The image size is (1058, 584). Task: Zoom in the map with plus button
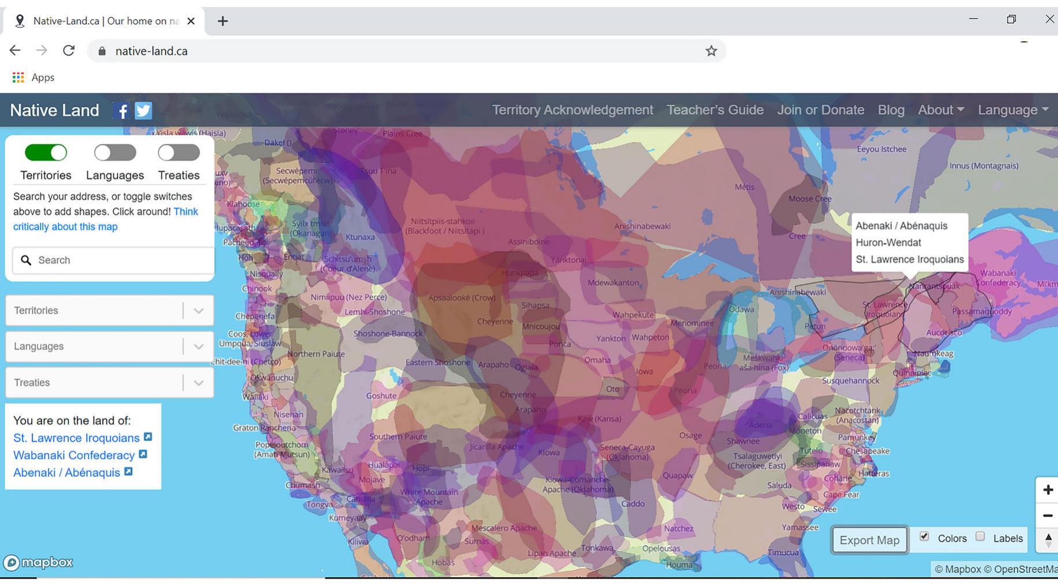click(1048, 490)
